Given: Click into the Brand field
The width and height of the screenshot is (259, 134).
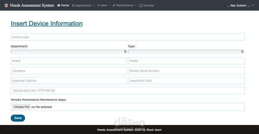Looking at the screenshot, I should coord(69,61).
